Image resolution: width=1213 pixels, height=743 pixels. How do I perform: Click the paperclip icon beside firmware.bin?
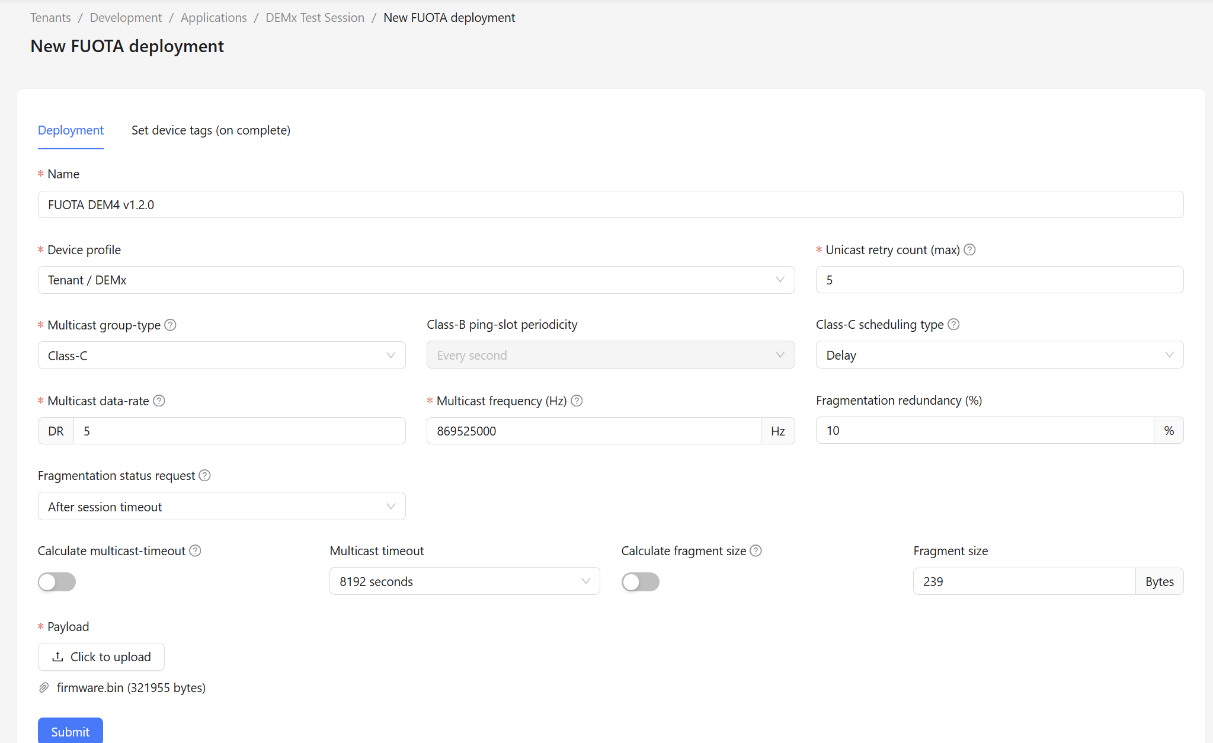pyautogui.click(x=44, y=688)
